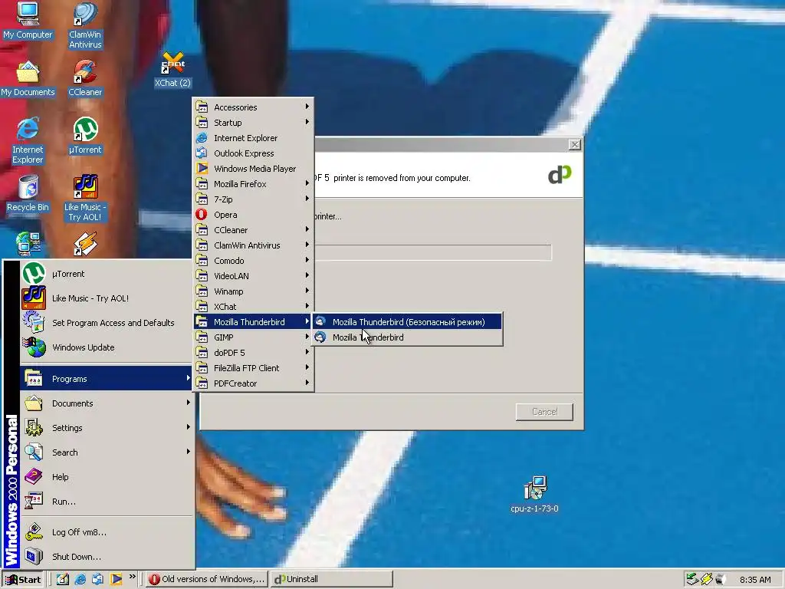Switch to Uninstall taskbar button
The width and height of the screenshot is (785, 589).
point(331,580)
